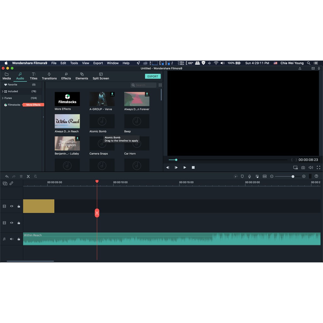
Task: Open the audio mixer icon
Action: tap(257, 176)
